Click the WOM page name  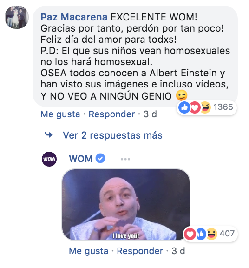coord(81,159)
